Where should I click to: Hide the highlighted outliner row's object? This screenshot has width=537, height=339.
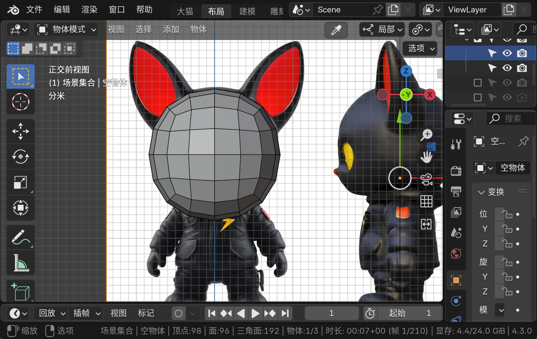pos(507,53)
